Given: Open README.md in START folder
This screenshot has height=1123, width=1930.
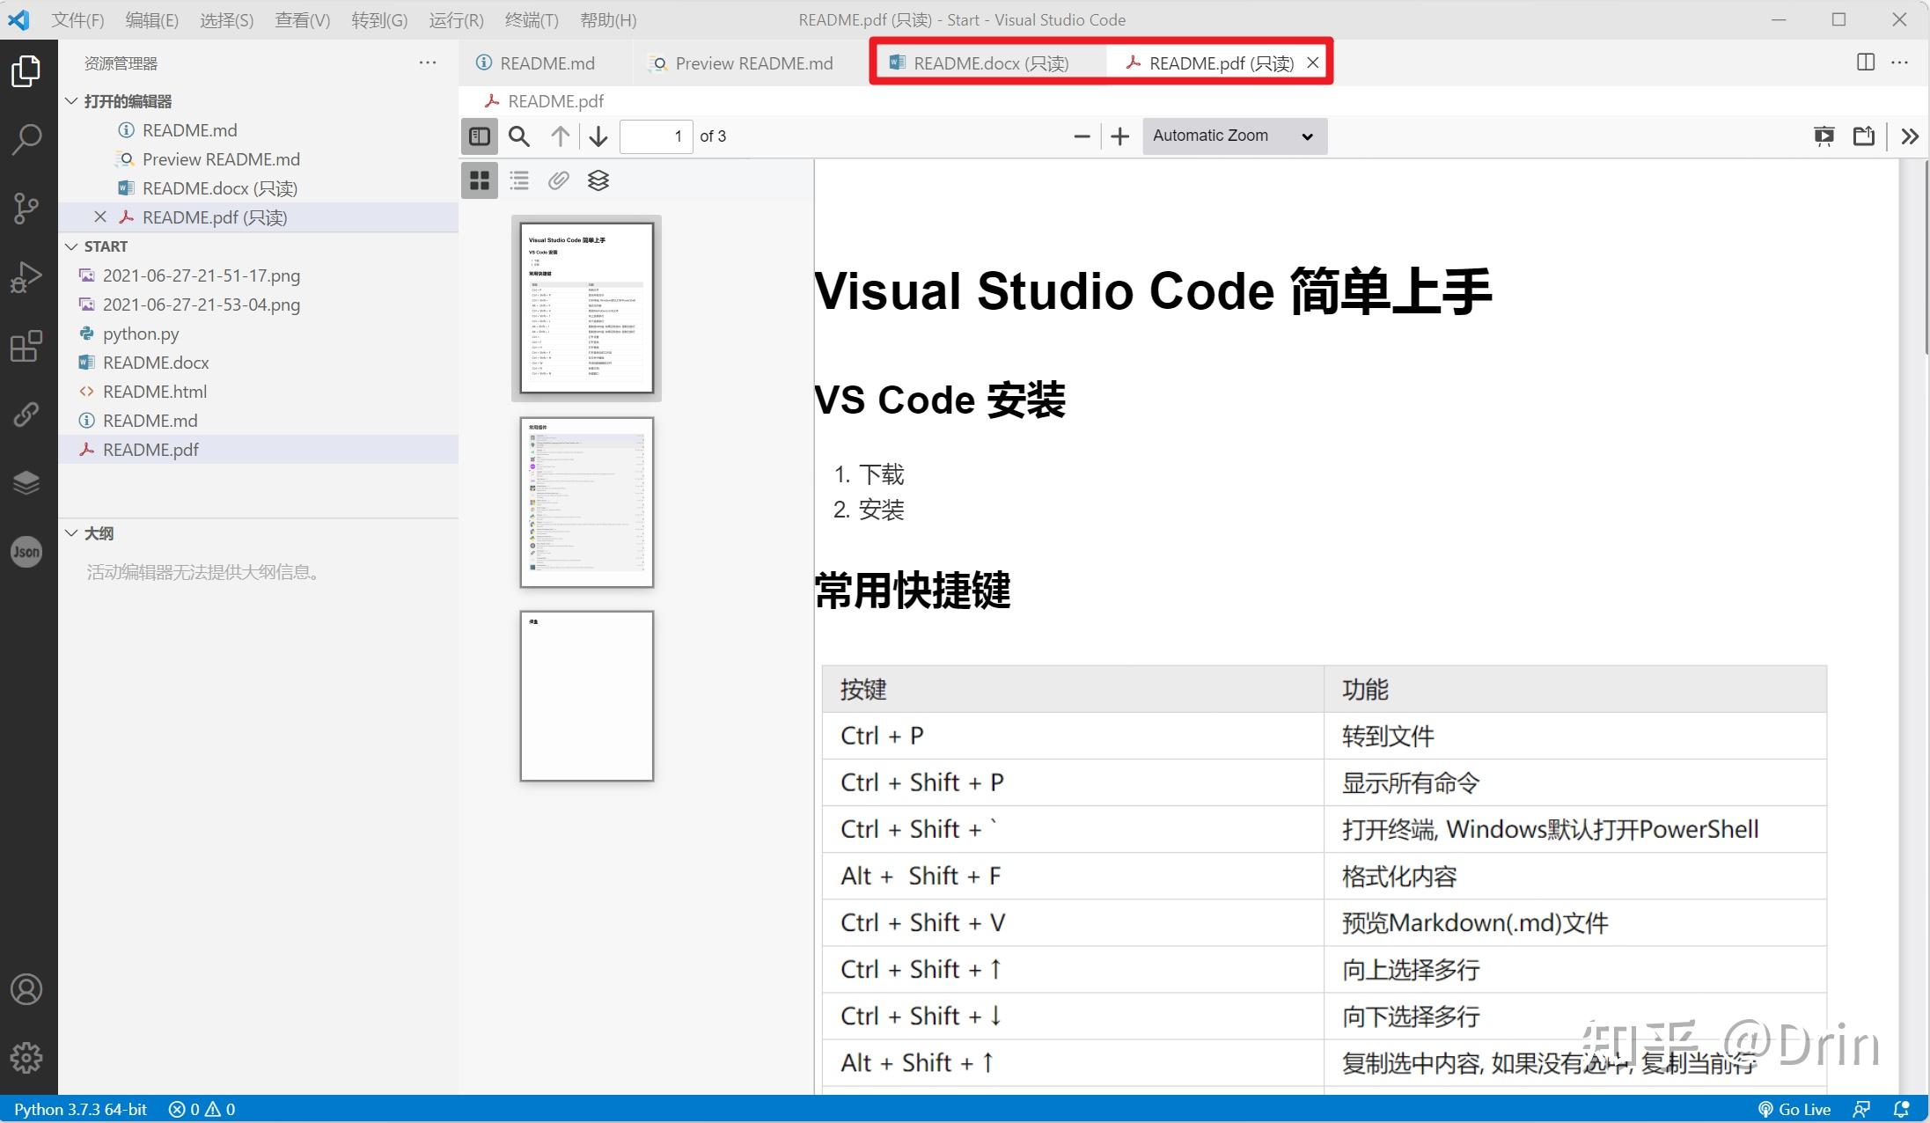Looking at the screenshot, I should (x=259, y=421).
